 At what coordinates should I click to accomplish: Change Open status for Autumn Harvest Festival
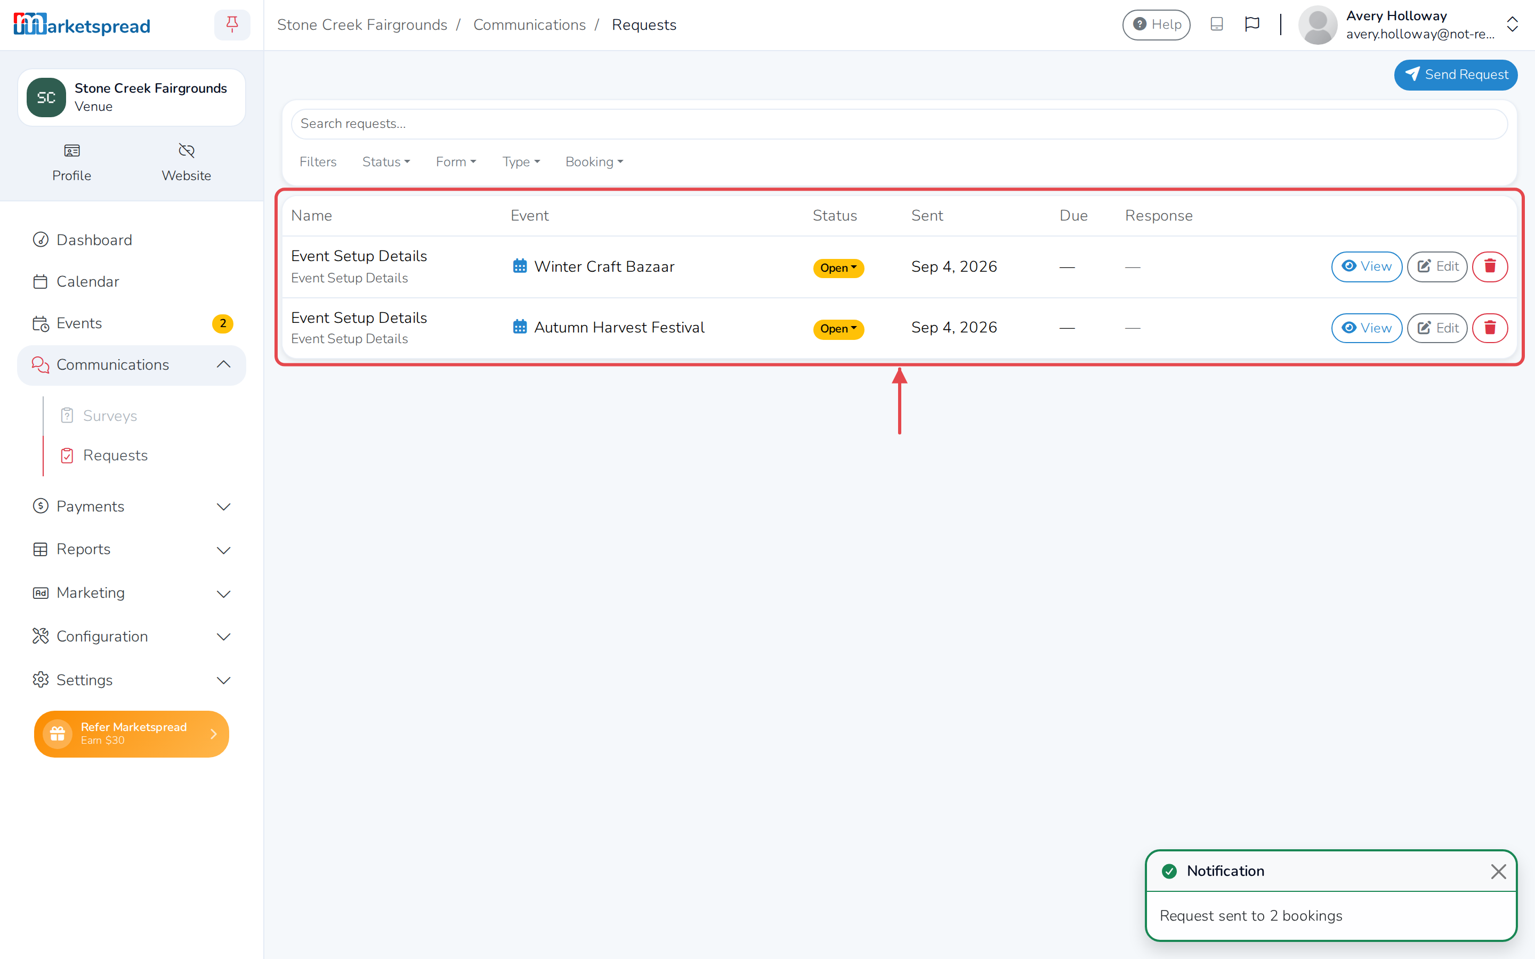pos(838,329)
